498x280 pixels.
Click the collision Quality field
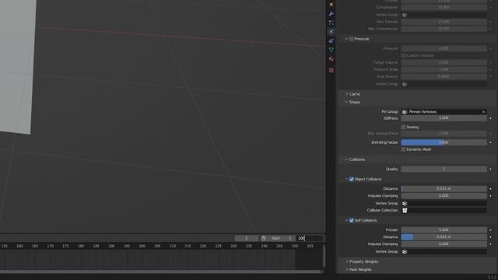(x=444, y=169)
